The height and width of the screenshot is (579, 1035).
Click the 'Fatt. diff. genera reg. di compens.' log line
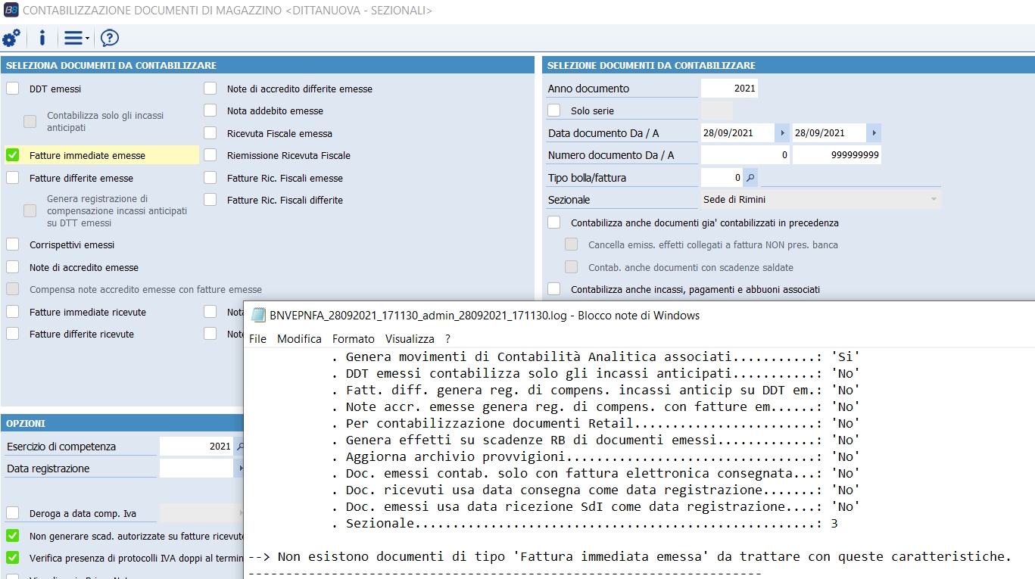pyautogui.click(x=596, y=390)
